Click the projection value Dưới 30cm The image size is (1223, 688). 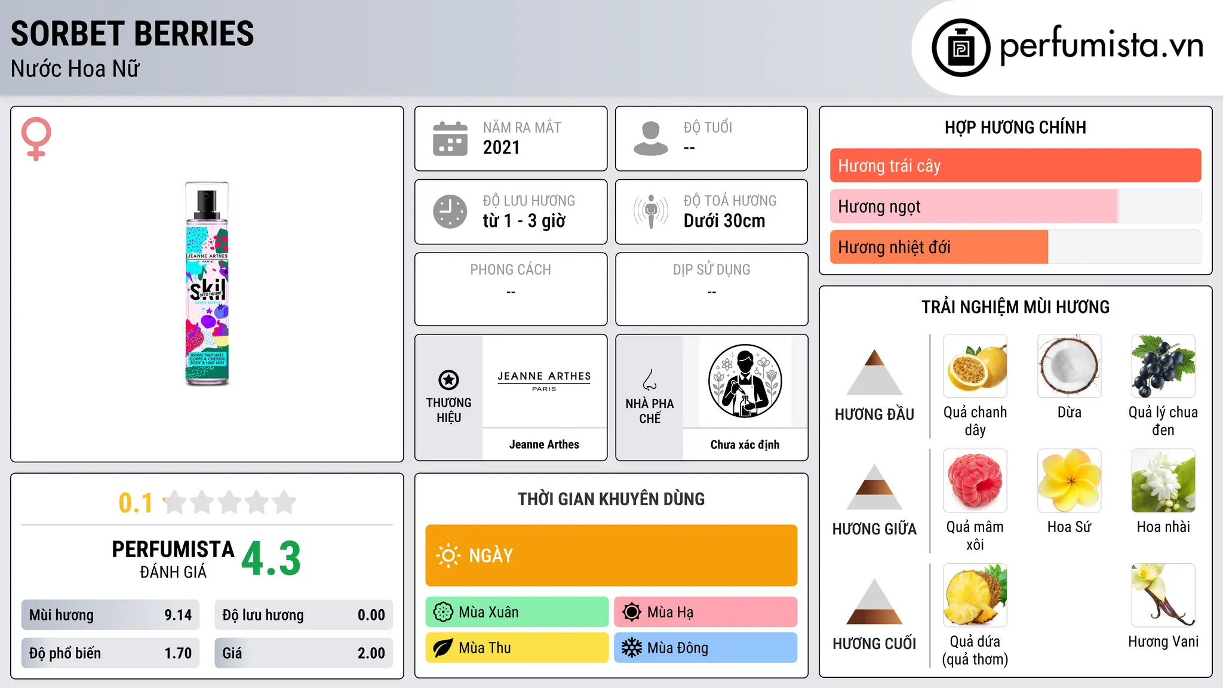coord(724,221)
